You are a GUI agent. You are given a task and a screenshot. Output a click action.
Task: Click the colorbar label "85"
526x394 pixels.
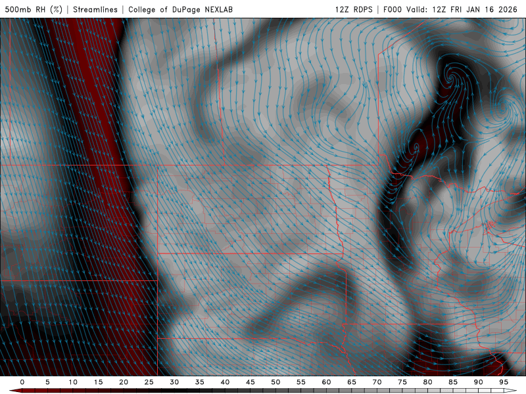coord(453,382)
